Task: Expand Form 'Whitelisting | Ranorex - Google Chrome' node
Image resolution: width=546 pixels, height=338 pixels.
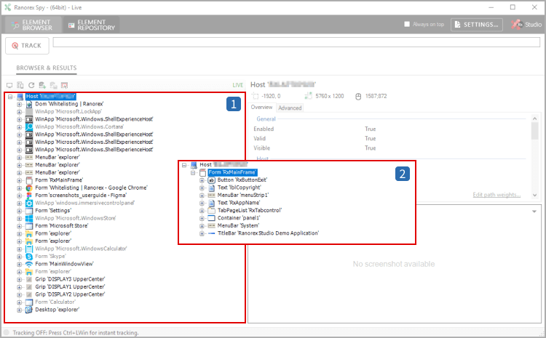Action: click(19, 188)
